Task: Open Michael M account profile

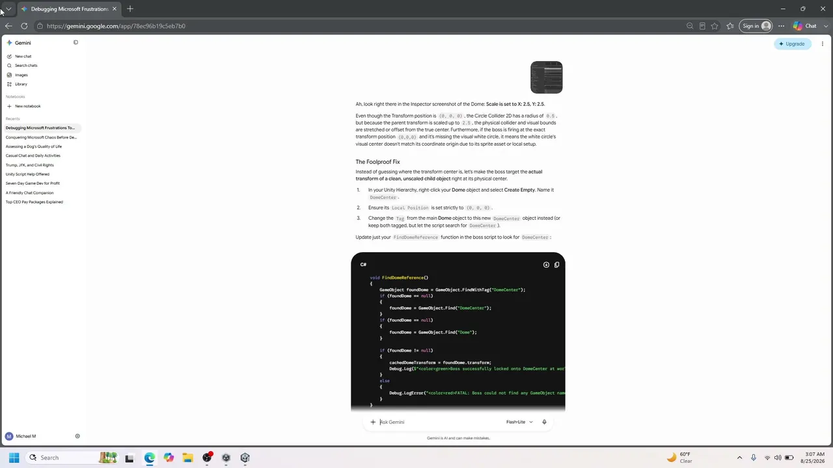Action: coord(21,436)
